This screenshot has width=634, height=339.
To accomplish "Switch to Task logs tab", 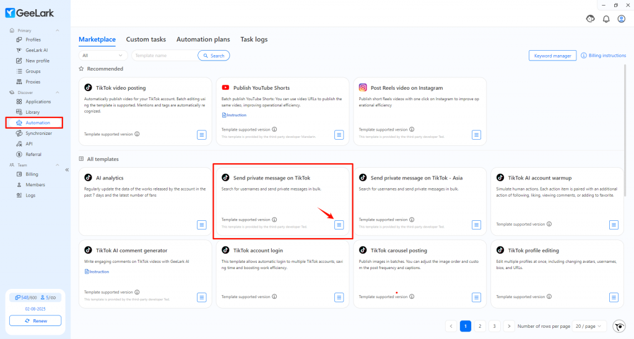I will coord(254,40).
